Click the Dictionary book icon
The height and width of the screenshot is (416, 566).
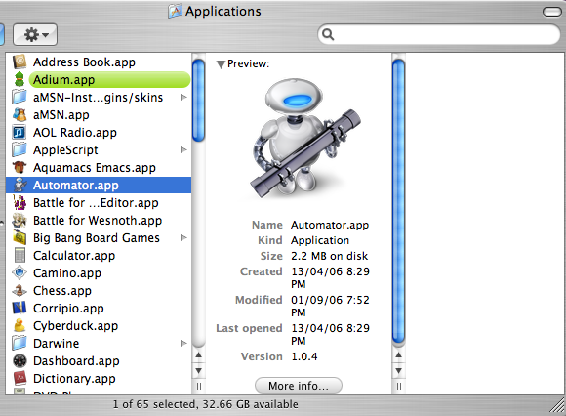click(20, 378)
